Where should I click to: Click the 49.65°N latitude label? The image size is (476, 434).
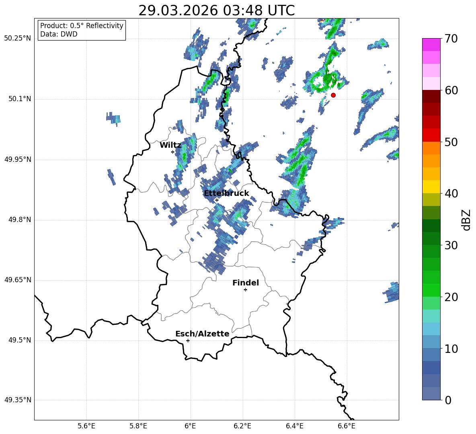coord(18,280)
